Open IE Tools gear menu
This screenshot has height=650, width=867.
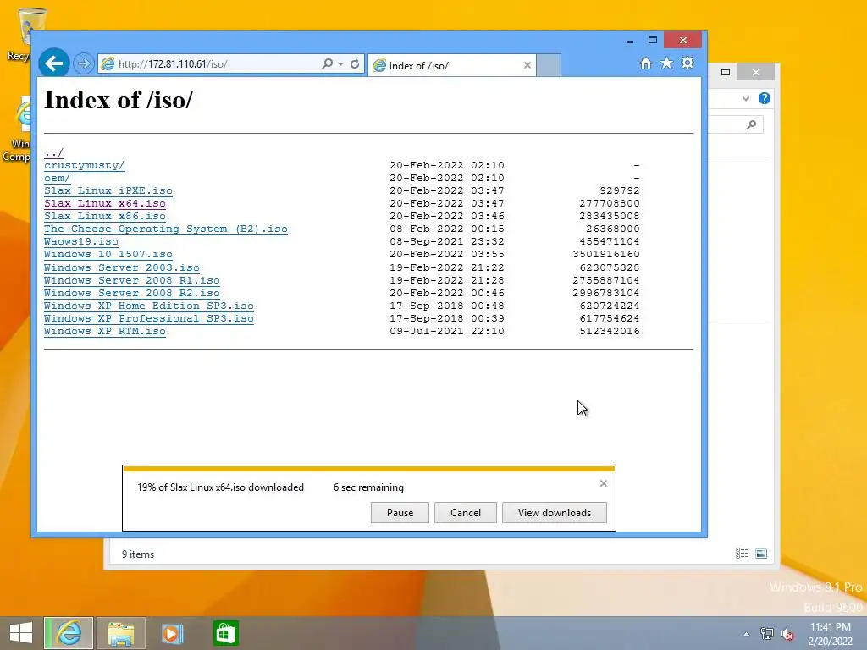(688, 63)
